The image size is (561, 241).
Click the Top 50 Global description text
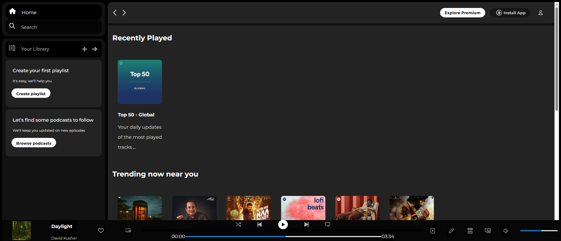[x=140, y=137]
